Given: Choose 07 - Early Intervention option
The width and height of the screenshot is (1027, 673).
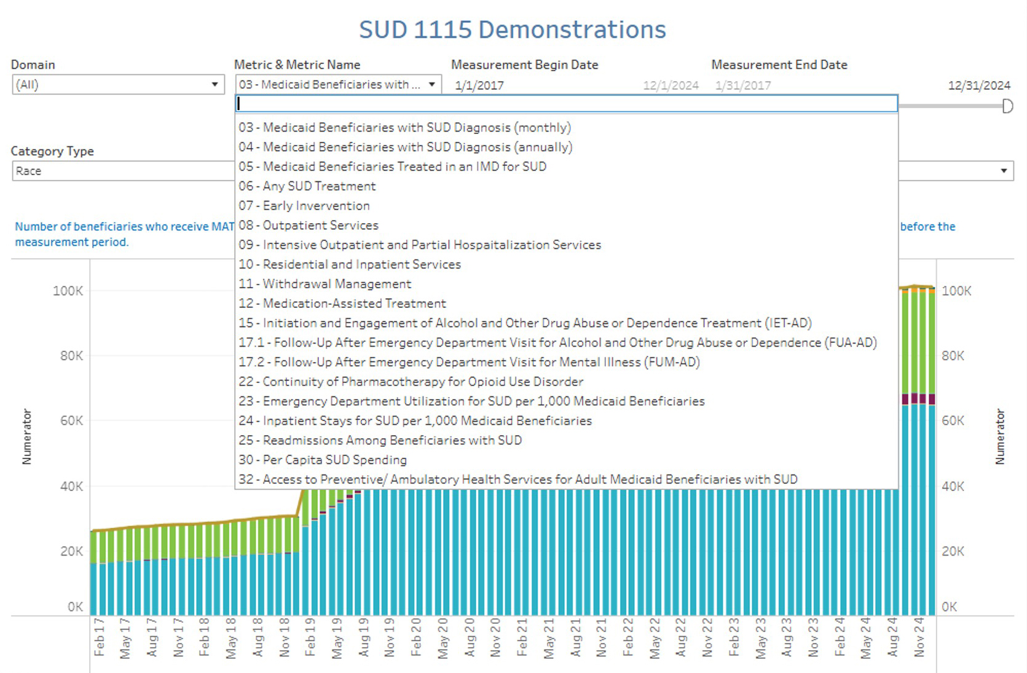Looking at the screenshot, I should click(x=304, y=206).
